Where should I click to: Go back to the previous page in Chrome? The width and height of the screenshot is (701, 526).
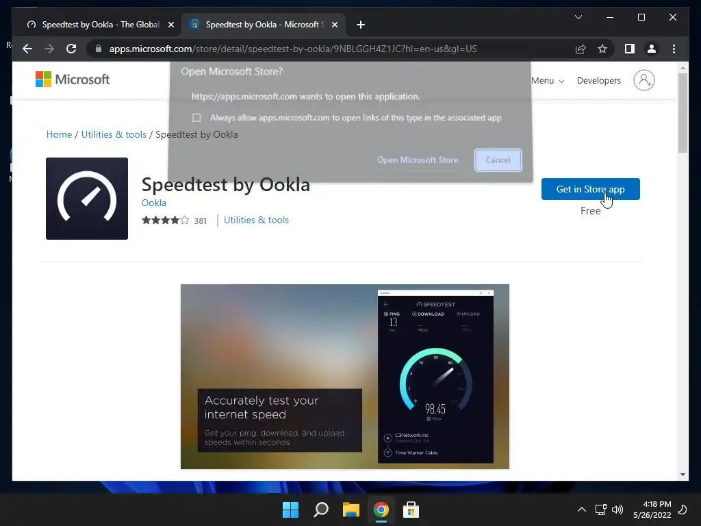pyautogui.click(x=27, y=49)
